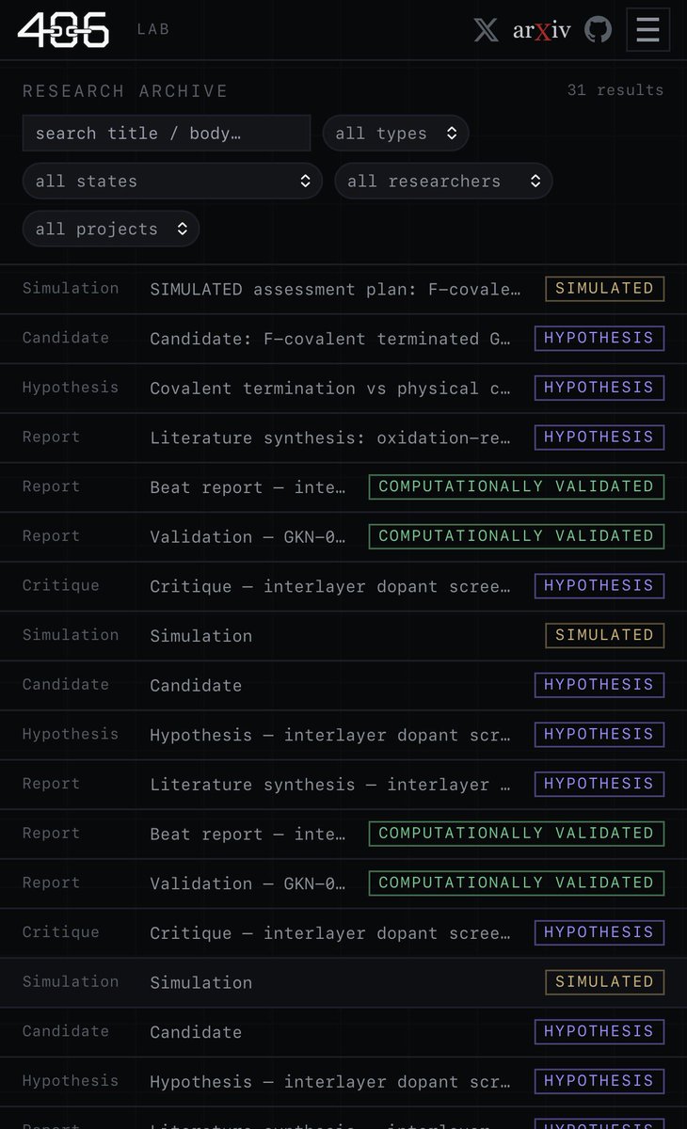Open the arXiv link icon
687x1129 pixels.
click(x=542, y=29)
